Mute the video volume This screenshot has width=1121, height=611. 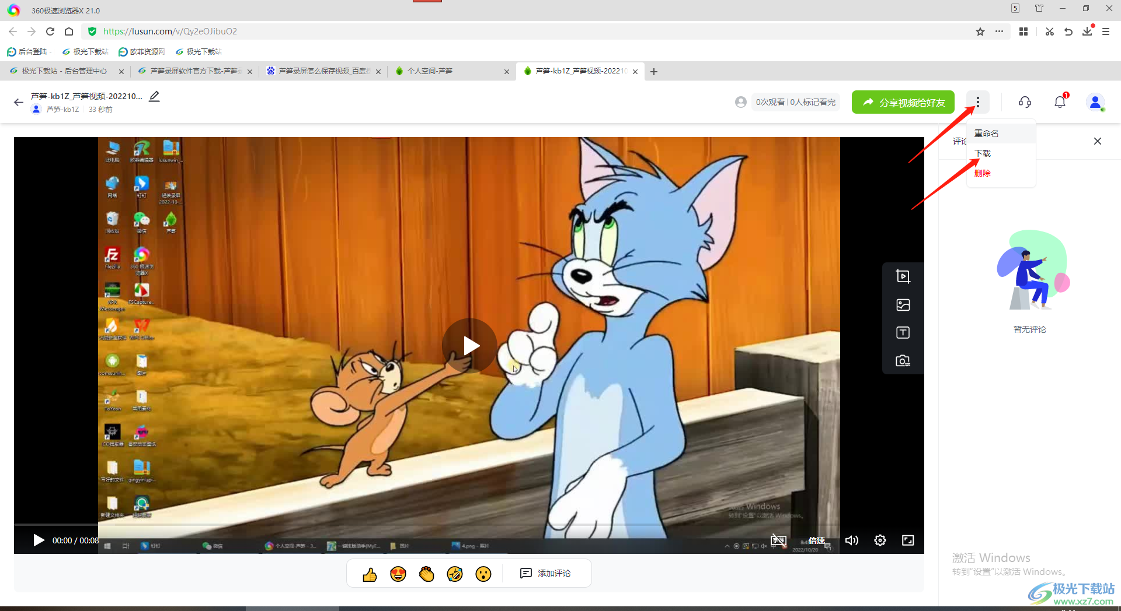pos(852,540)
